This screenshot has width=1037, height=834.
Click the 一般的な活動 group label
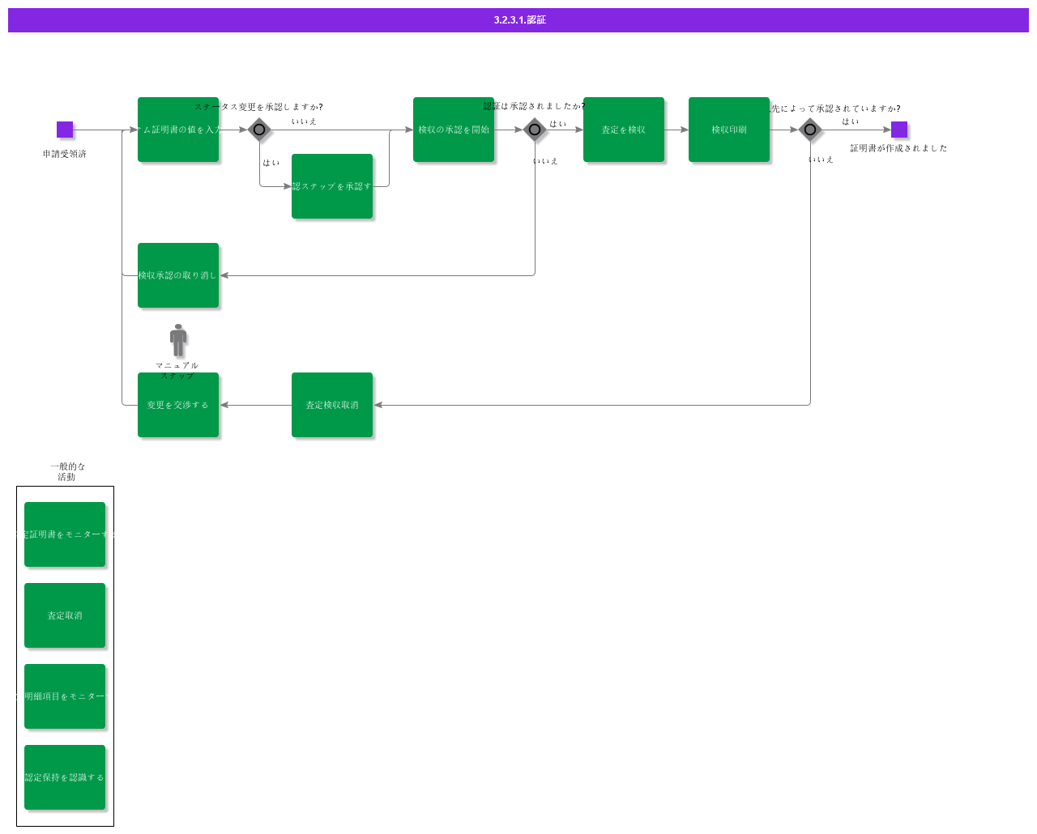click(x=67, y=472)
